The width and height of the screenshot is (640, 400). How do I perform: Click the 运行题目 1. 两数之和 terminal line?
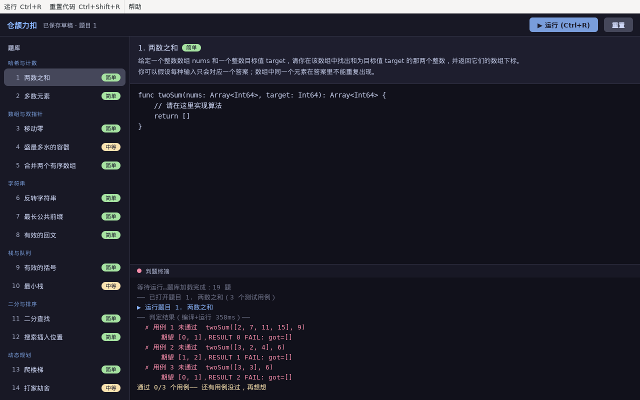click(175, 307)
